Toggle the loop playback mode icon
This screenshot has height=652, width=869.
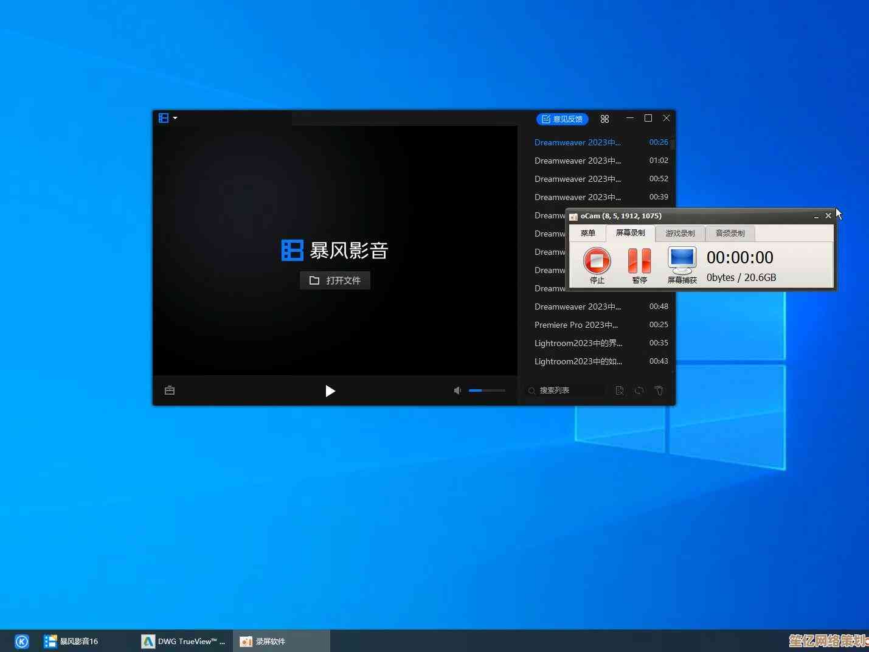(x=639, y=390)
